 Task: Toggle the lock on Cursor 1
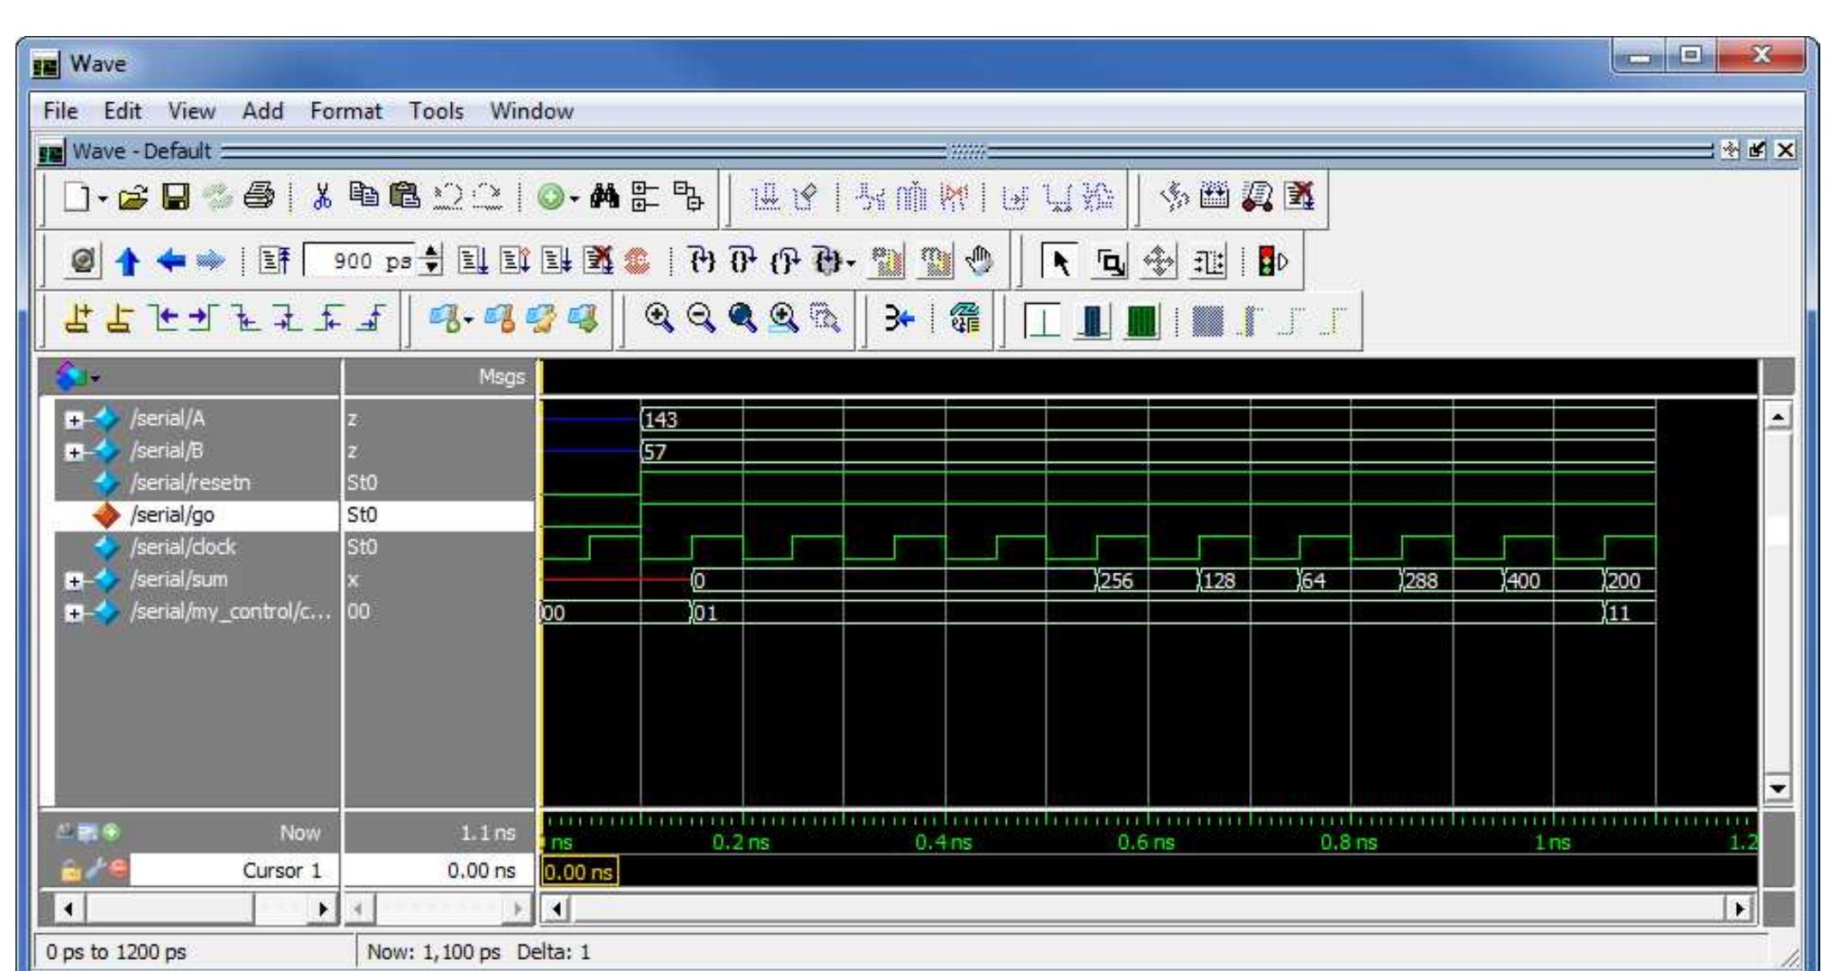coord(71,871)
